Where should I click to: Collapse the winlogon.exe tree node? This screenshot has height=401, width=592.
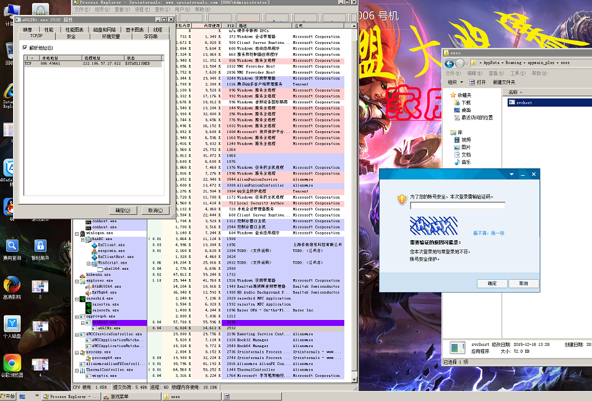(x=77, y=233)
